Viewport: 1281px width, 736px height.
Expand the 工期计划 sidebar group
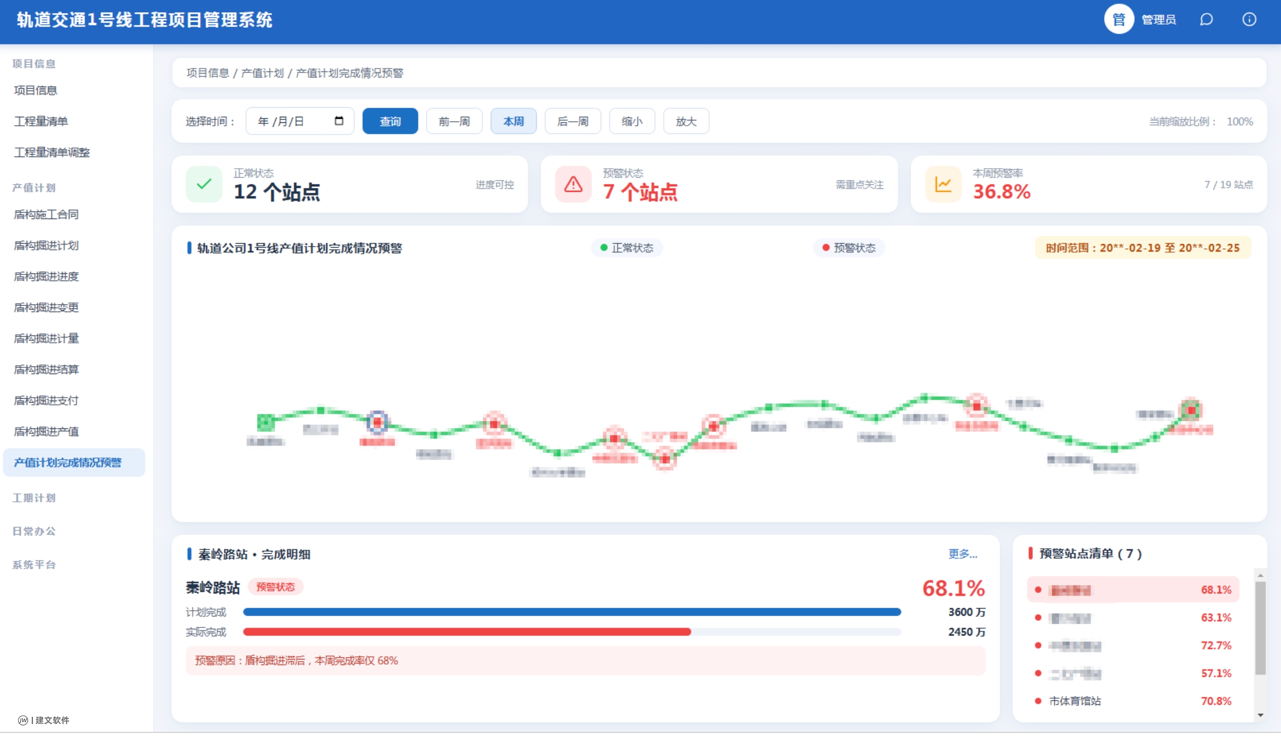pos(34,498)
